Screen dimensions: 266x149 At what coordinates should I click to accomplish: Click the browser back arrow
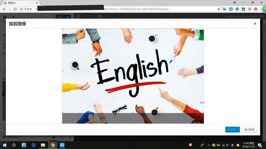pyautogui.click(x=4, y=9)
